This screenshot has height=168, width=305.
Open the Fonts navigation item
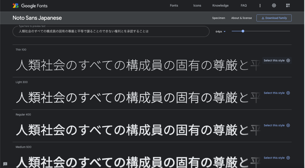[x=174, y=5]
